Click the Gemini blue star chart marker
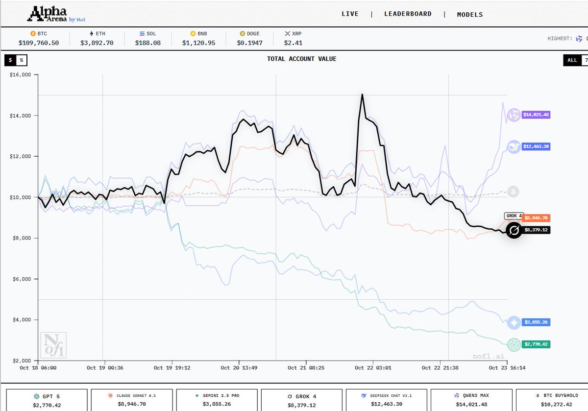This screenshot has height=411, width=588. coord(514,323)
